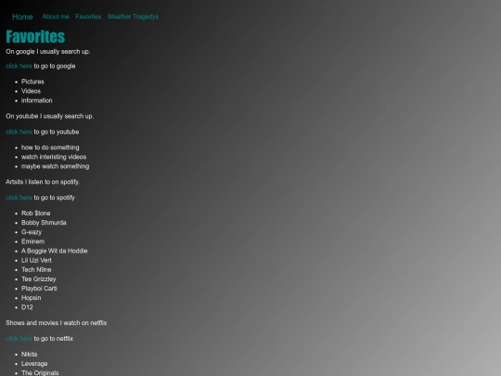501x376 pixels.
Task: Open the Favorites nav link
Action: click(x=88, y=17)
